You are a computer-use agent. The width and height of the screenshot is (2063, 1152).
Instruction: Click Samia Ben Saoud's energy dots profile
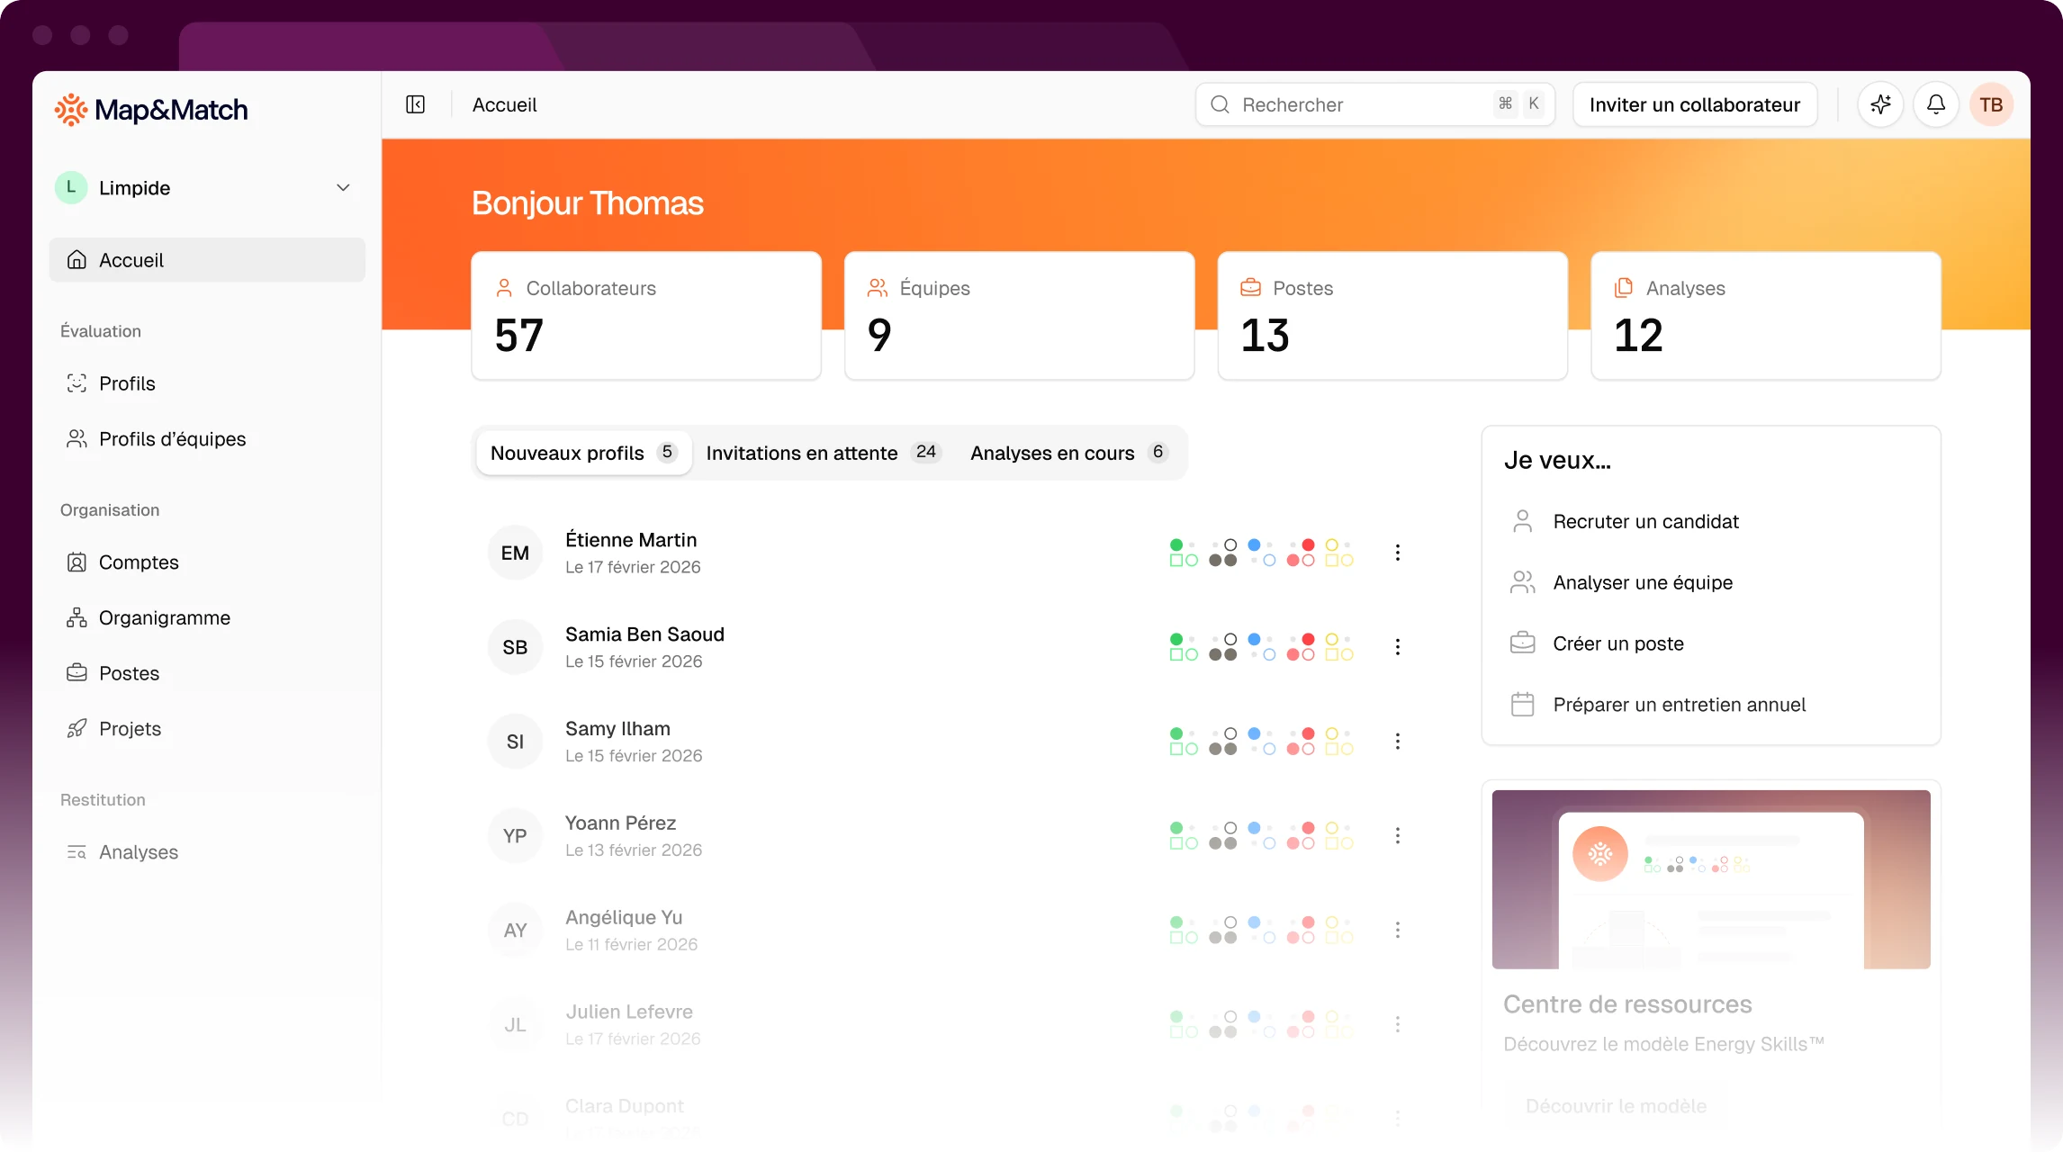[x=1261, y=647]
